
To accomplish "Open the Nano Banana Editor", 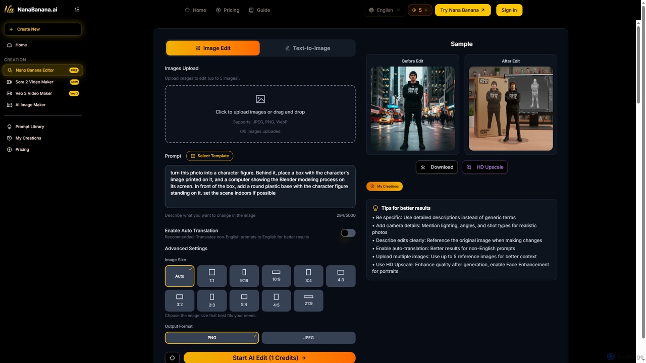I will point(43,70).
